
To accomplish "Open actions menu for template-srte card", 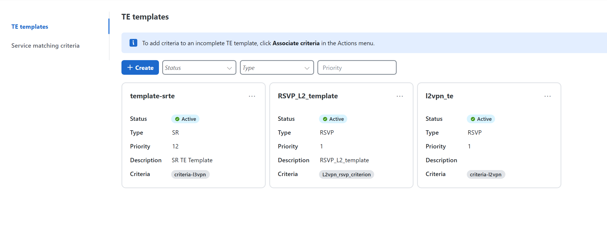I will click(x=252, y=96).
